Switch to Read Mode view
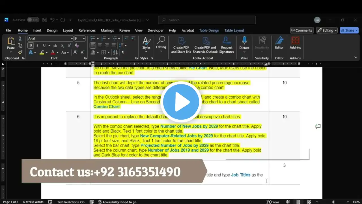362x204 pixels. (288, 202)
